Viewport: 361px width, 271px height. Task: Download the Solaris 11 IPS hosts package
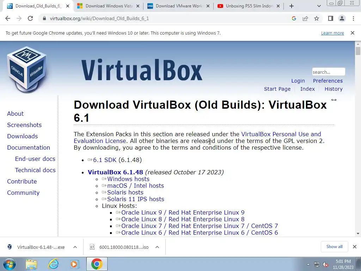coord(136,199)
